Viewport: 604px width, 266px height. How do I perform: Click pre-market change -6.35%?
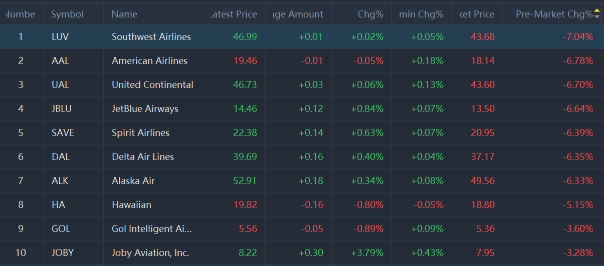tap(577, 156)
